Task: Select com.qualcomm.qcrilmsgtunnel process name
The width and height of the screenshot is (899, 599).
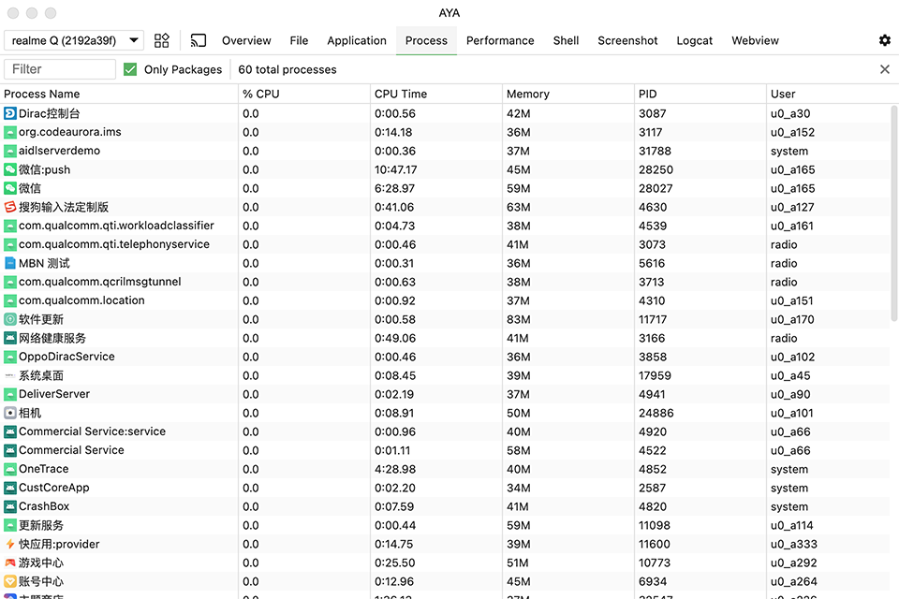Action: pos(100,282)
